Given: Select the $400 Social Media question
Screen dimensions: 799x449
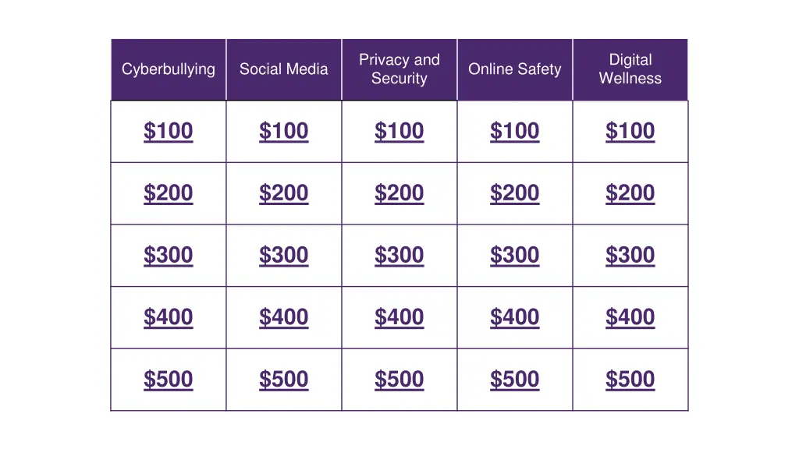Looking at the screenshot, I should click(x=283, y=317).
